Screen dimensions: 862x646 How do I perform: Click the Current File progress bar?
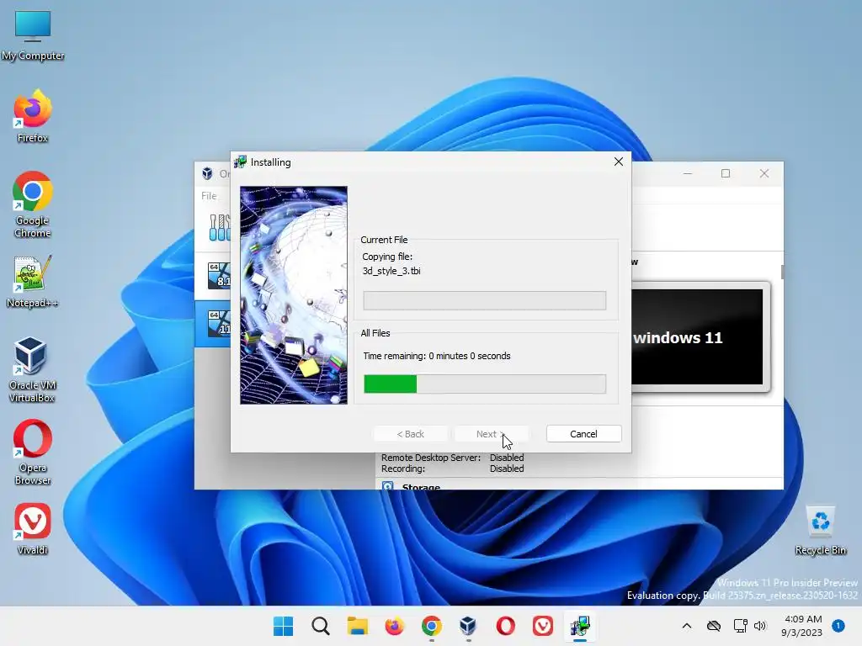click(485, 300)
